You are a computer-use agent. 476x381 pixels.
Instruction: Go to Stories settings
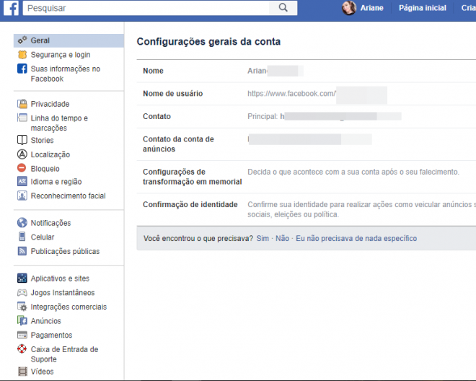pos(43,140)
